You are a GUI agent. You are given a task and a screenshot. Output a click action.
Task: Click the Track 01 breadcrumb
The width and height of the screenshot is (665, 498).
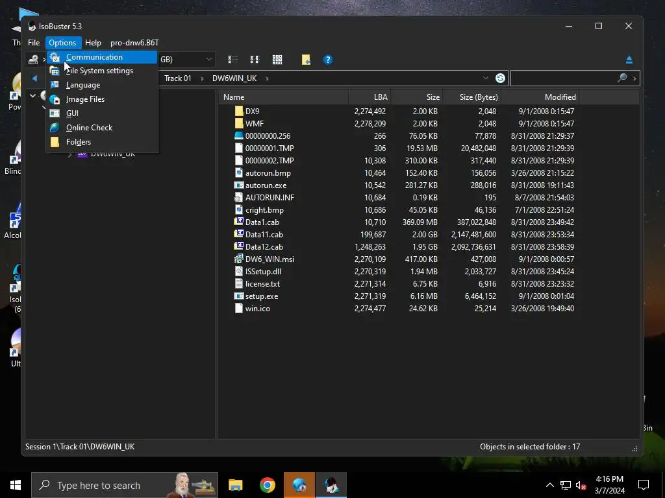(x=178, y=78)
